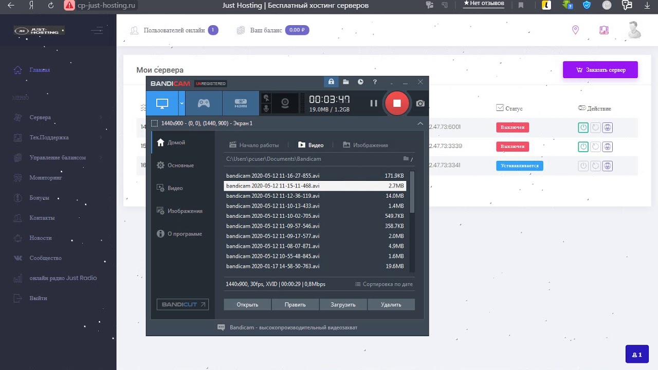
Task: Click the file list scrollbar in Bandicam
Action: (x=412, y=192)
